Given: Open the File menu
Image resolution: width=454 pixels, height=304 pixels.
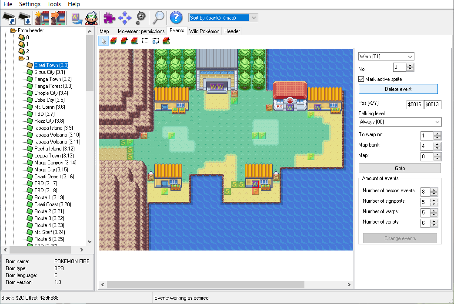Looking at the screenshot, I should click(x=8, y=4).
